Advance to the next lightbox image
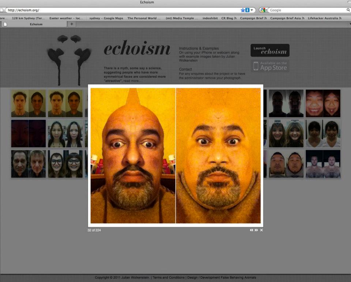 point(256,230)
